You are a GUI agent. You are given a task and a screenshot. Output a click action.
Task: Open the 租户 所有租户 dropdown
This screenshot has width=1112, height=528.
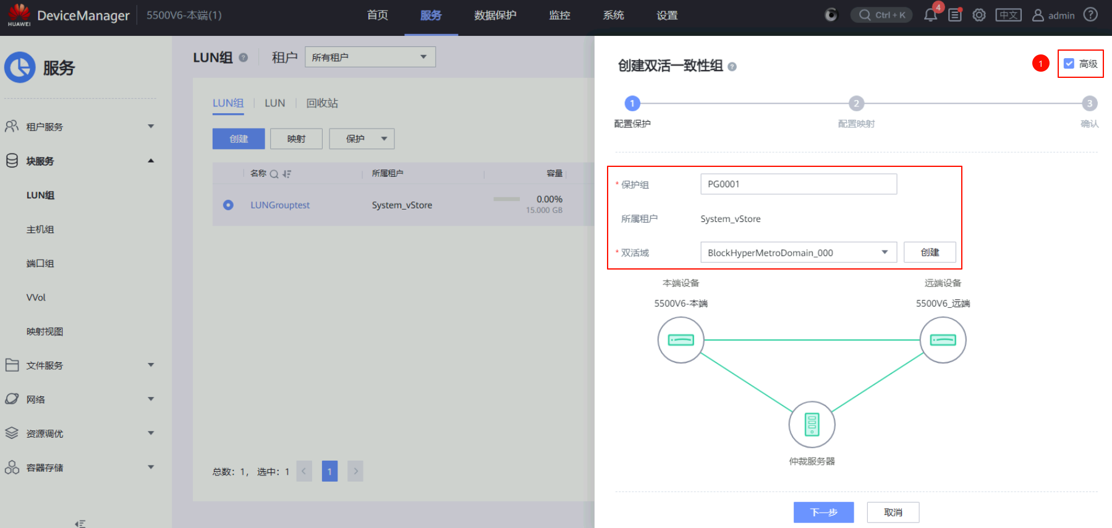pyautogui.click(x=370, y=57)
